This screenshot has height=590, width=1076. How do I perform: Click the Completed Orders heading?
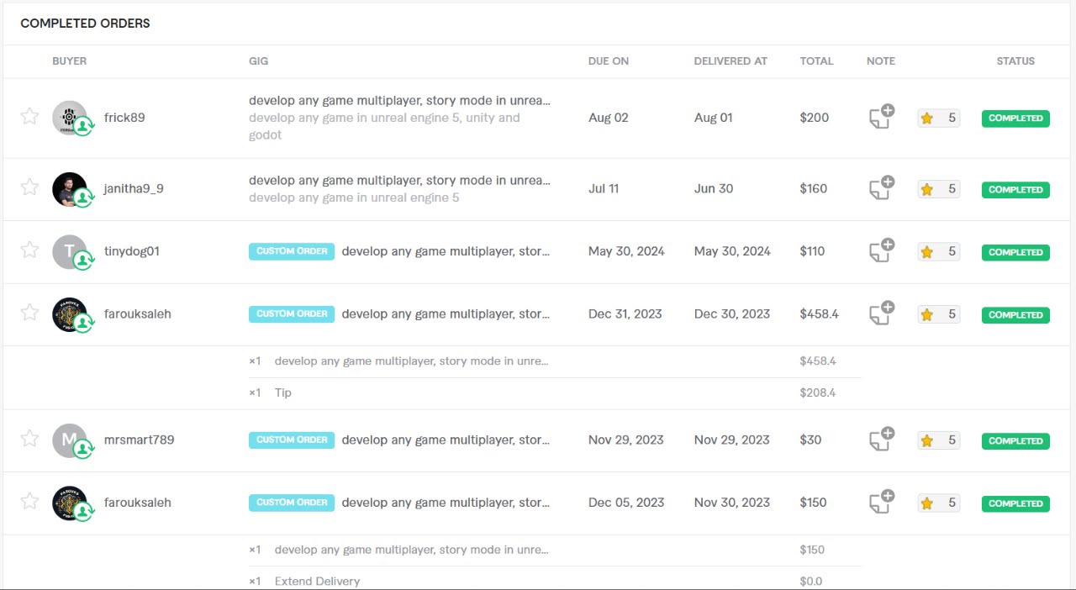[85, 24]
